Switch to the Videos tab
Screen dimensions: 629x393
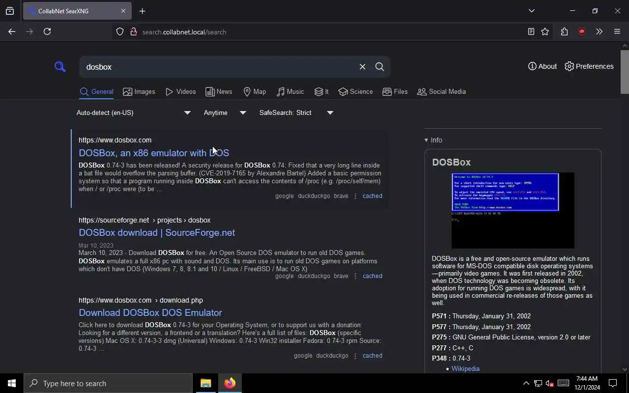[181, 92]
